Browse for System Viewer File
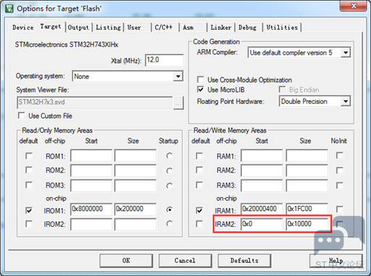Image resolution: width=371 pixels, height=276 pixels. (x=178, y=103)
